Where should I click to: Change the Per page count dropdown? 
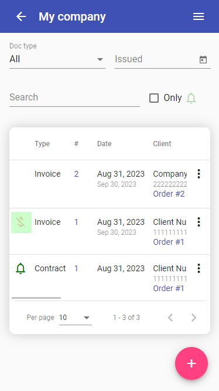tap(76, 318)
